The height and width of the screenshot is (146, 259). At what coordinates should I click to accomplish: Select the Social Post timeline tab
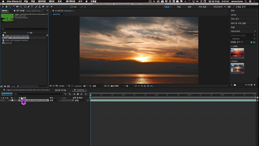[x=81, y=90]
